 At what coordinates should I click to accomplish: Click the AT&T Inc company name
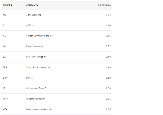point(30,25)
